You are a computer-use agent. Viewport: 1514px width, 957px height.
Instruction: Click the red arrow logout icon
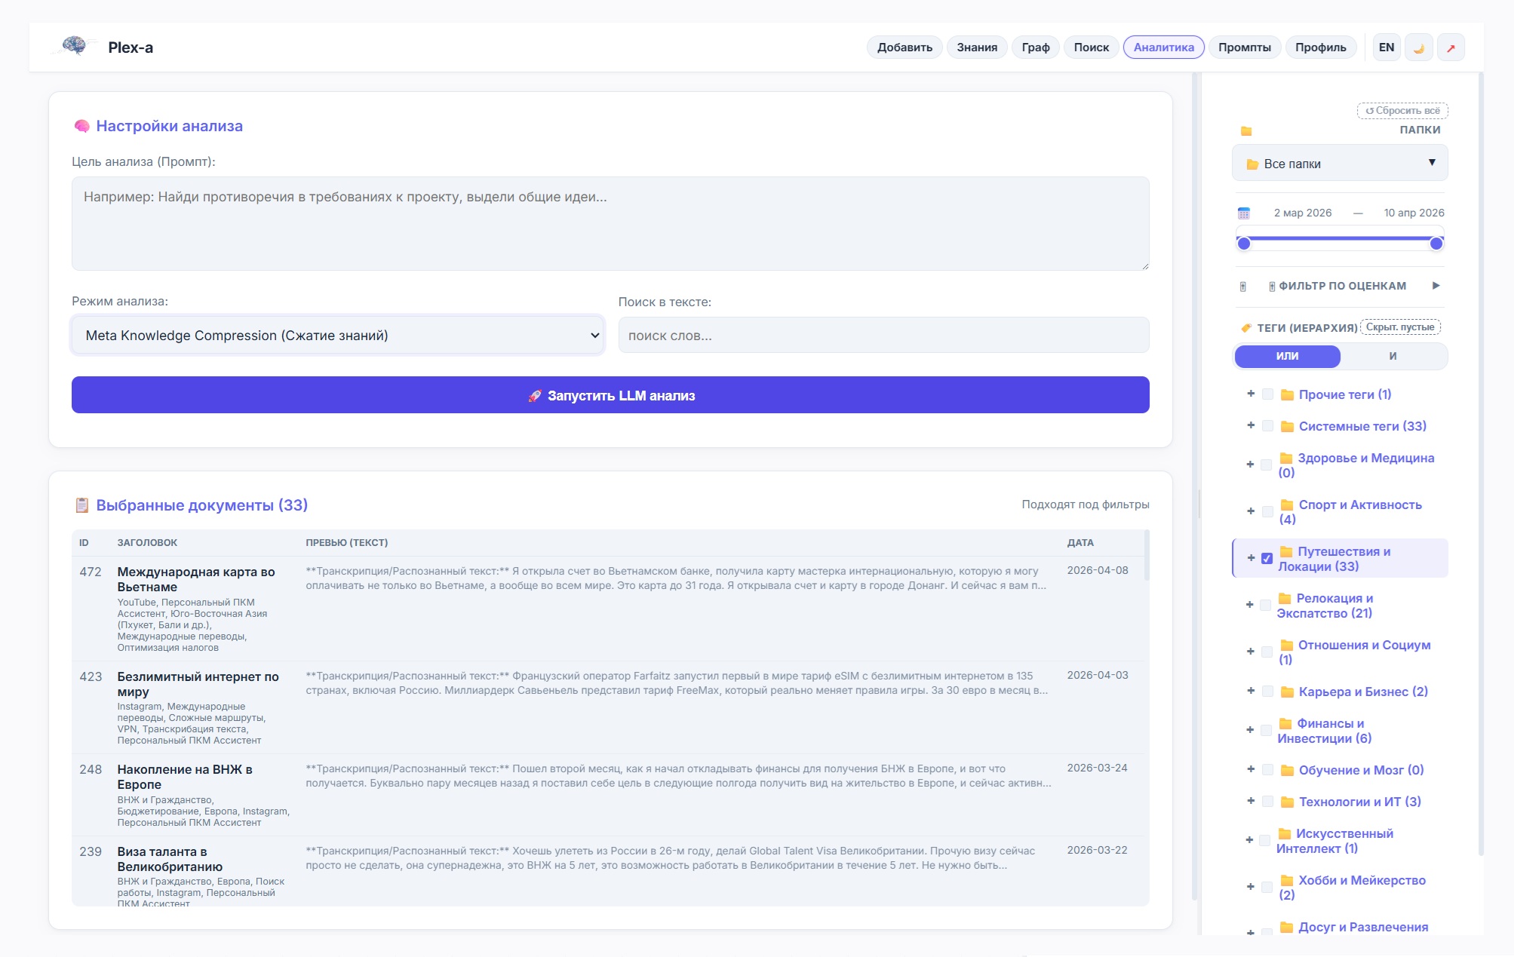coord(1450,48)
